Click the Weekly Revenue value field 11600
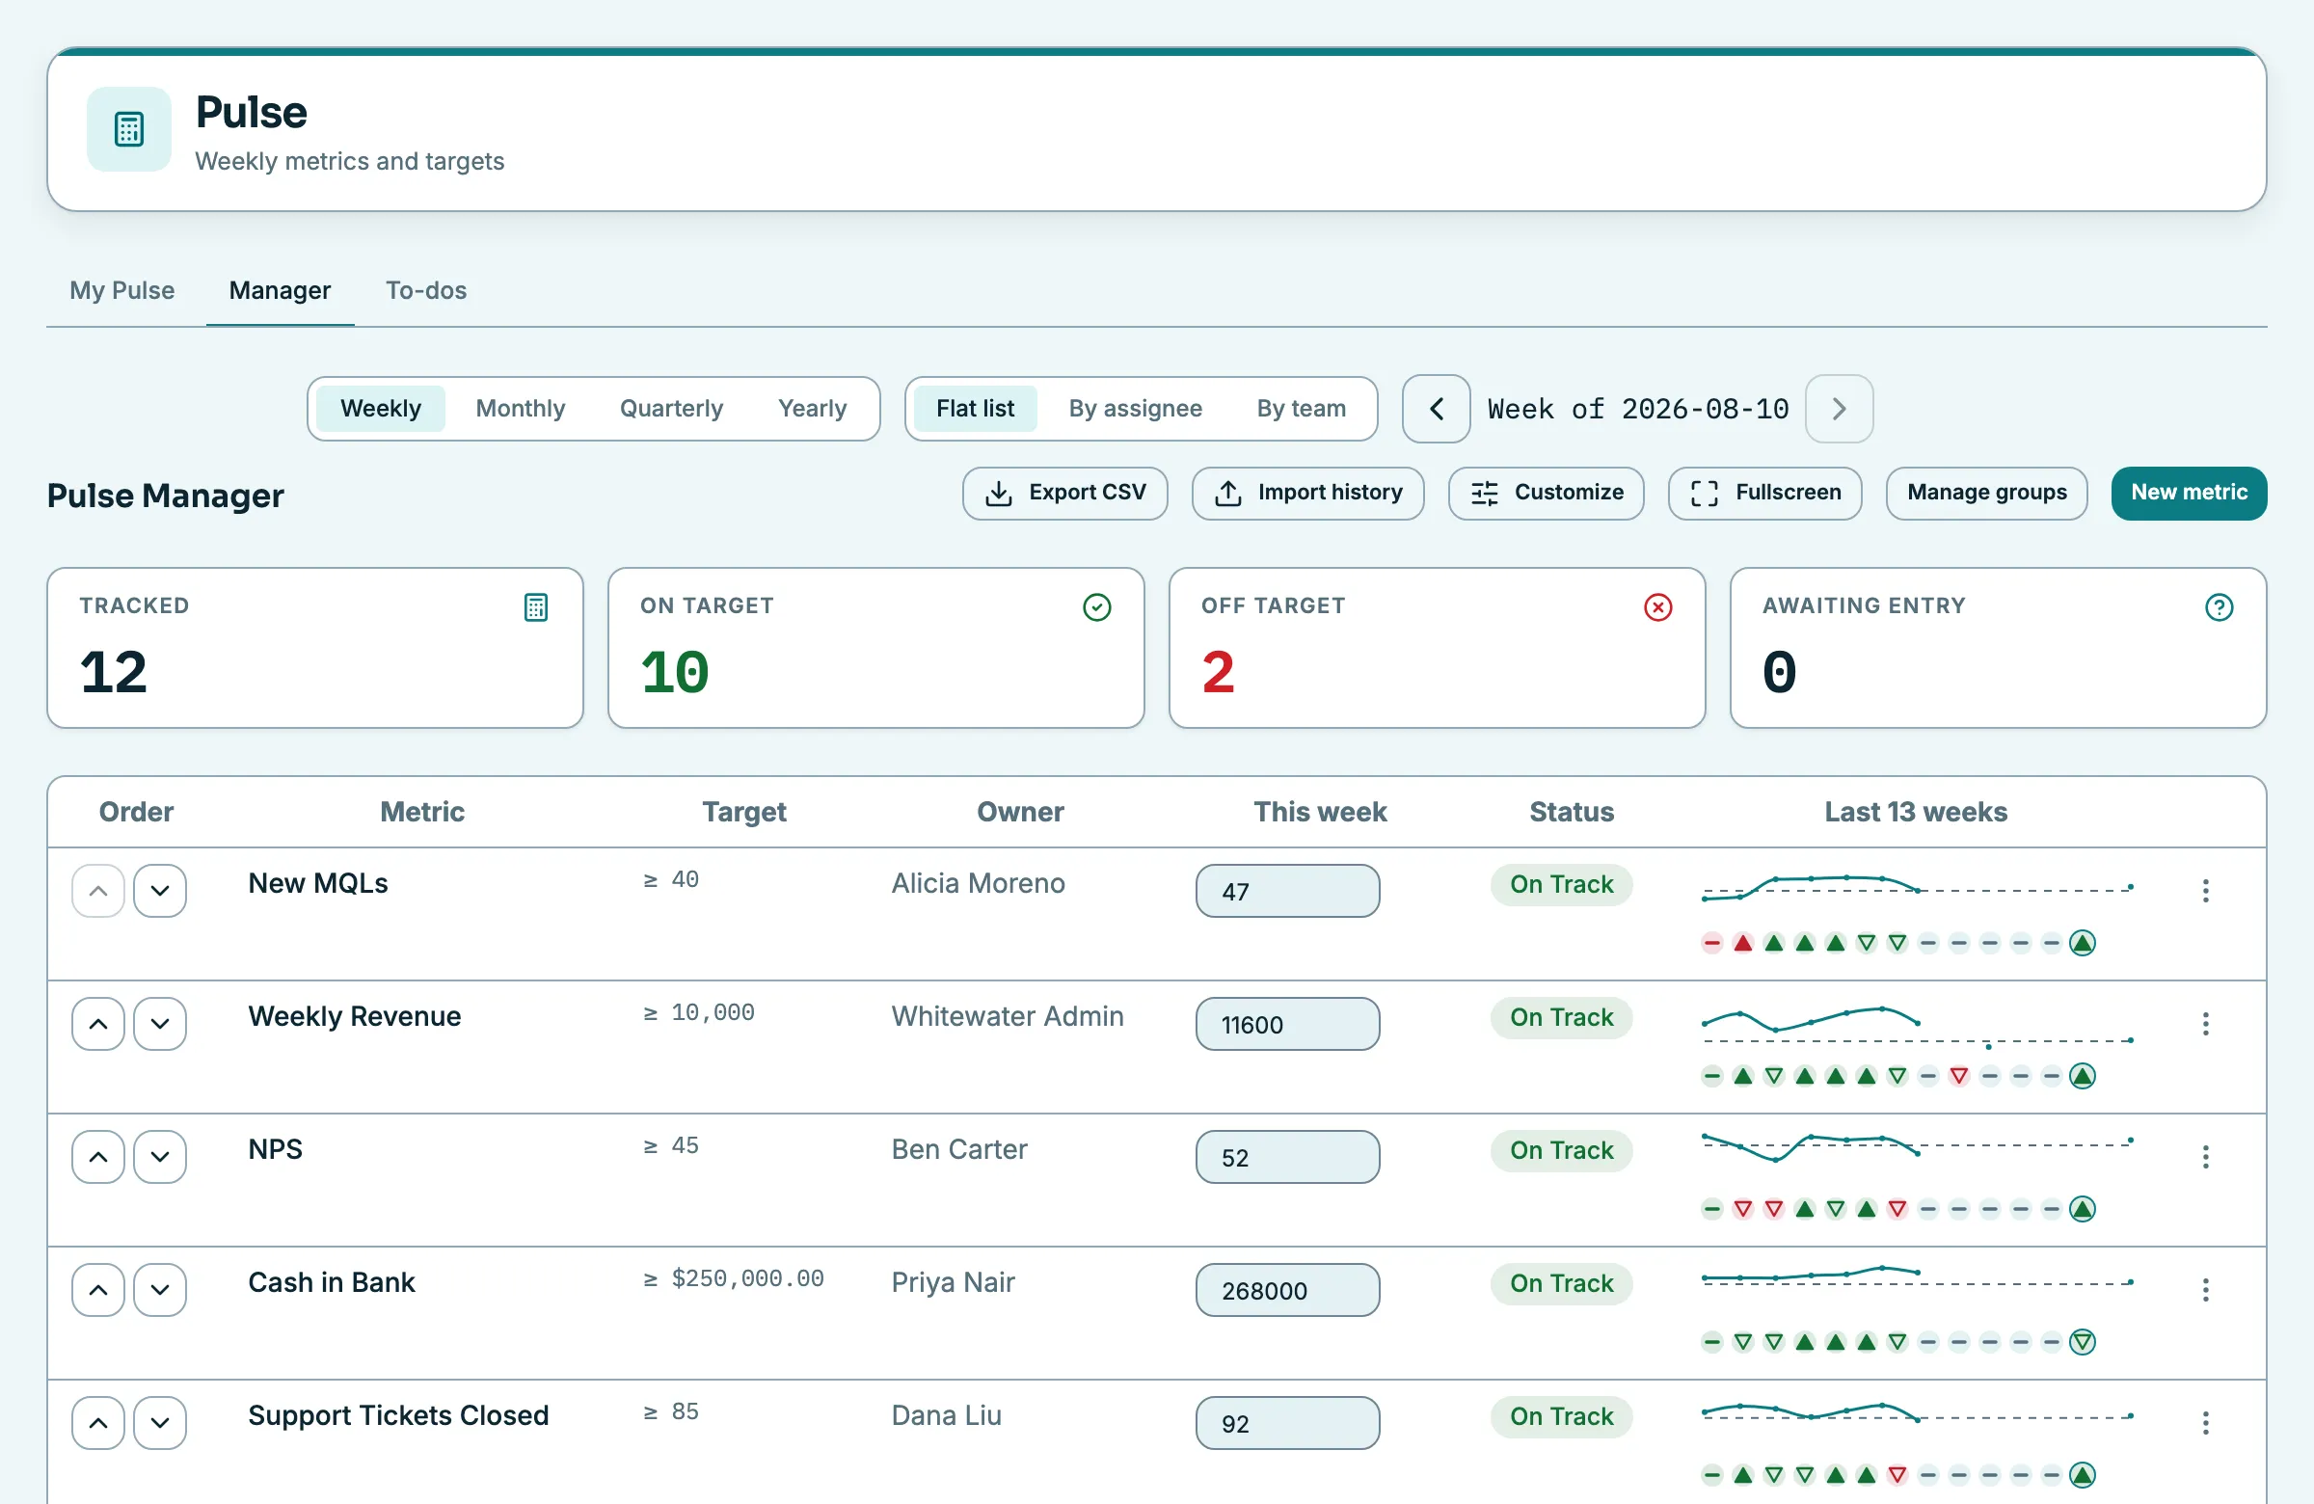 [1287, 1024]
